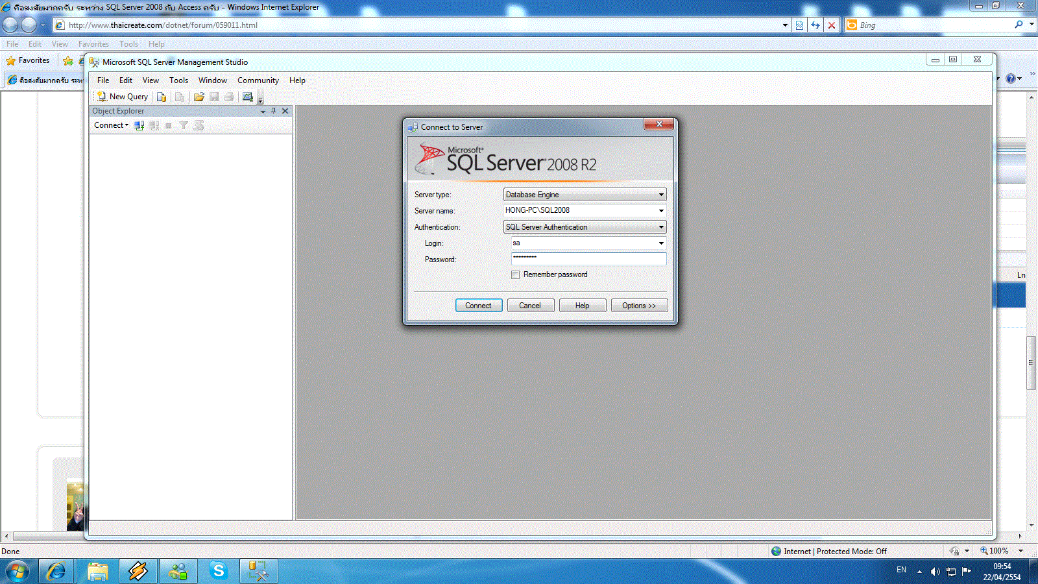
Task: Open the File menu in Management Studio
Action: tap(103, 80)
